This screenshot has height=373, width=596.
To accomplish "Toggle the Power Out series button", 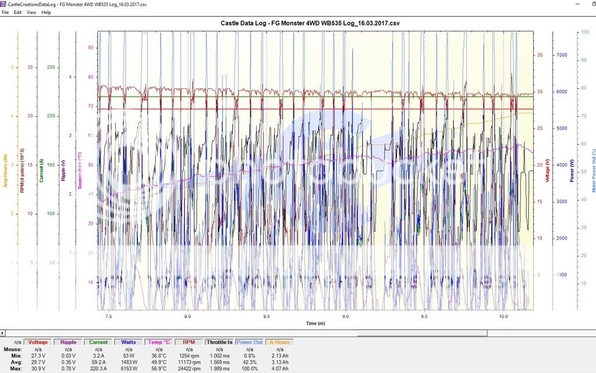I will tap(249, 342).
